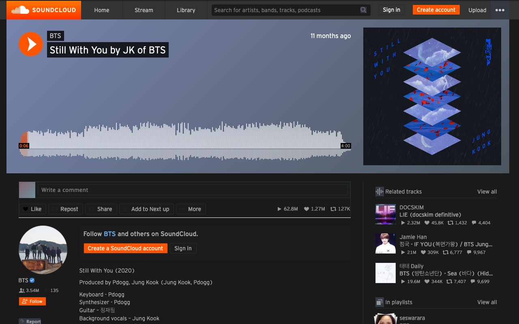Like the Still With You track
The height and width of the screenshot is (324, 519).
coord(32,209)
